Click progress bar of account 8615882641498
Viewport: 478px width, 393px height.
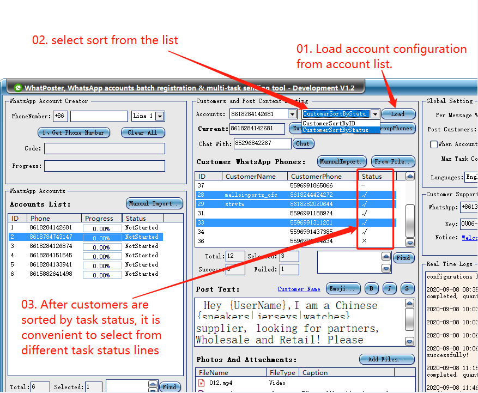[102, 275]
